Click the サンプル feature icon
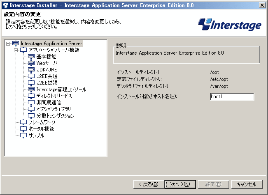Screen dimensions: 268x195 [23, 135]
